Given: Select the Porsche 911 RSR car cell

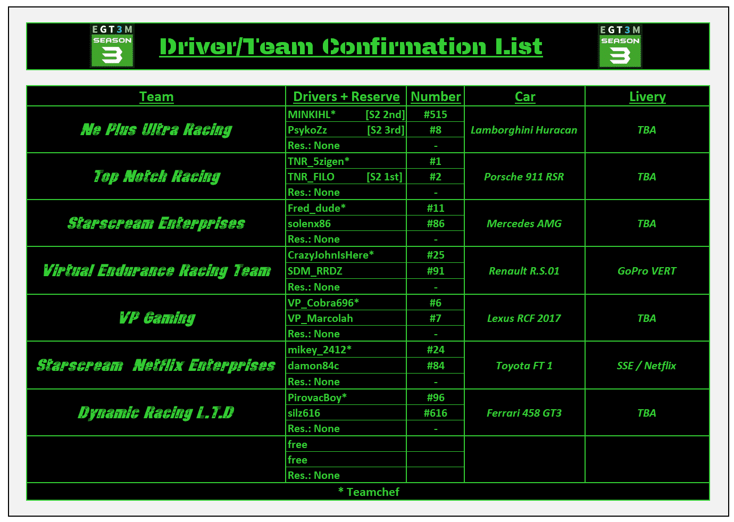Looking at the screenshot, I should [525, 177].
